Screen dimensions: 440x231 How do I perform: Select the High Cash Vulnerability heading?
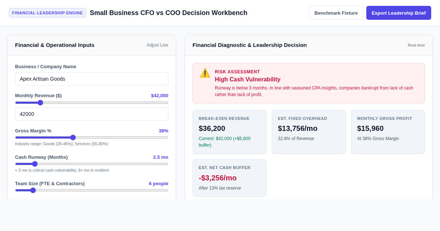coord(247,80)
